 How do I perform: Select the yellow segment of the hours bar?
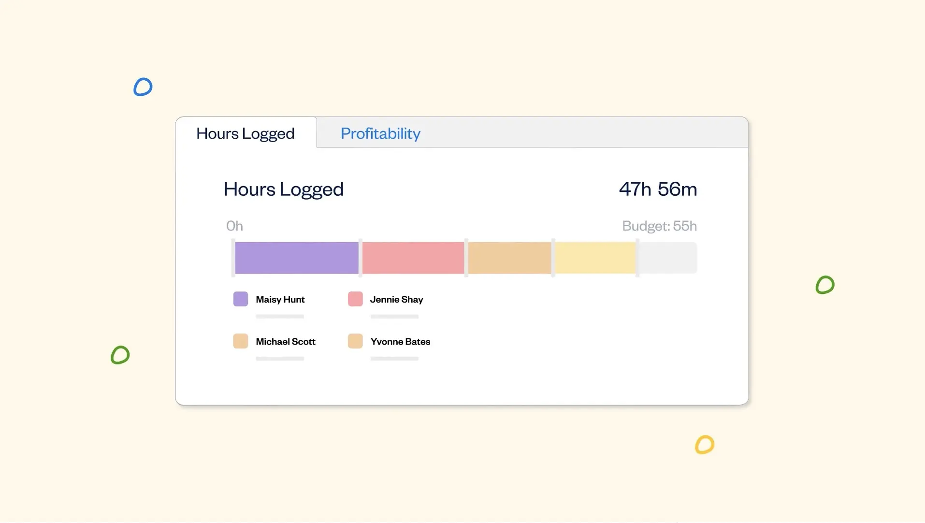tap(595, 258)
